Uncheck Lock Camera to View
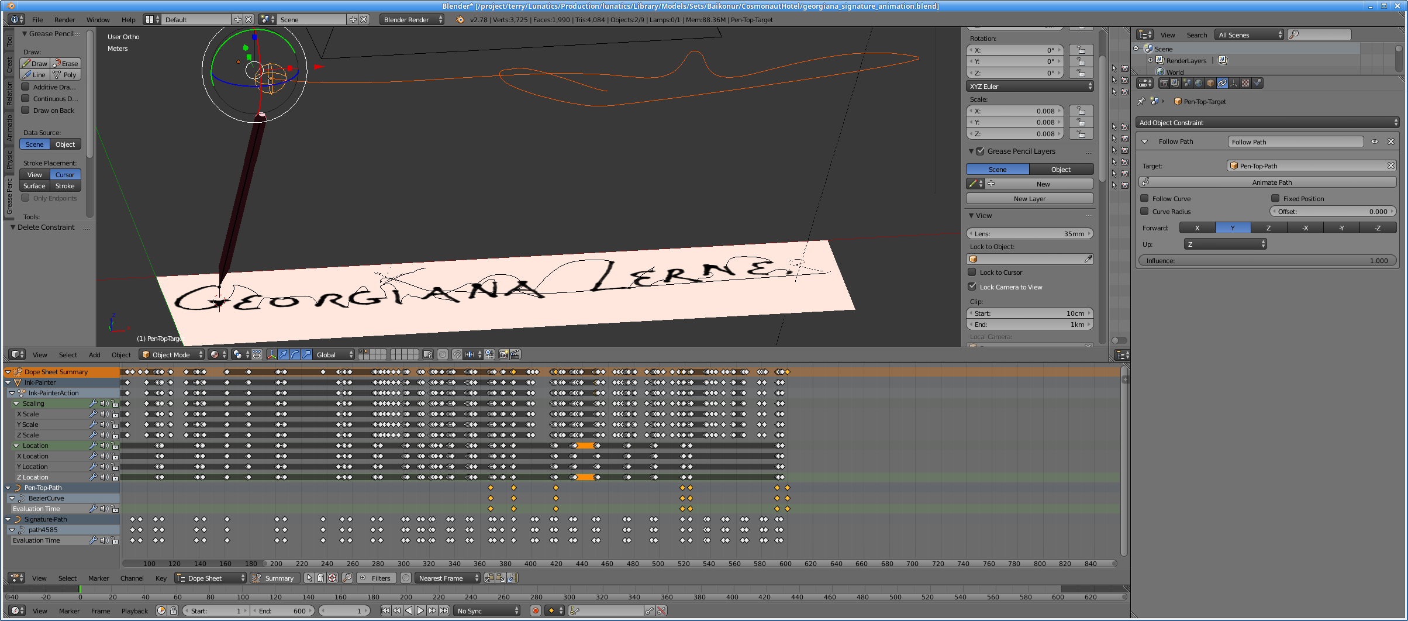The image size is (1408, 621). tap(972, 287)
